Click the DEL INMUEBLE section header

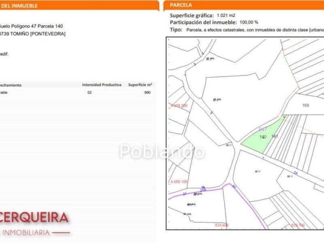[19, 6]
